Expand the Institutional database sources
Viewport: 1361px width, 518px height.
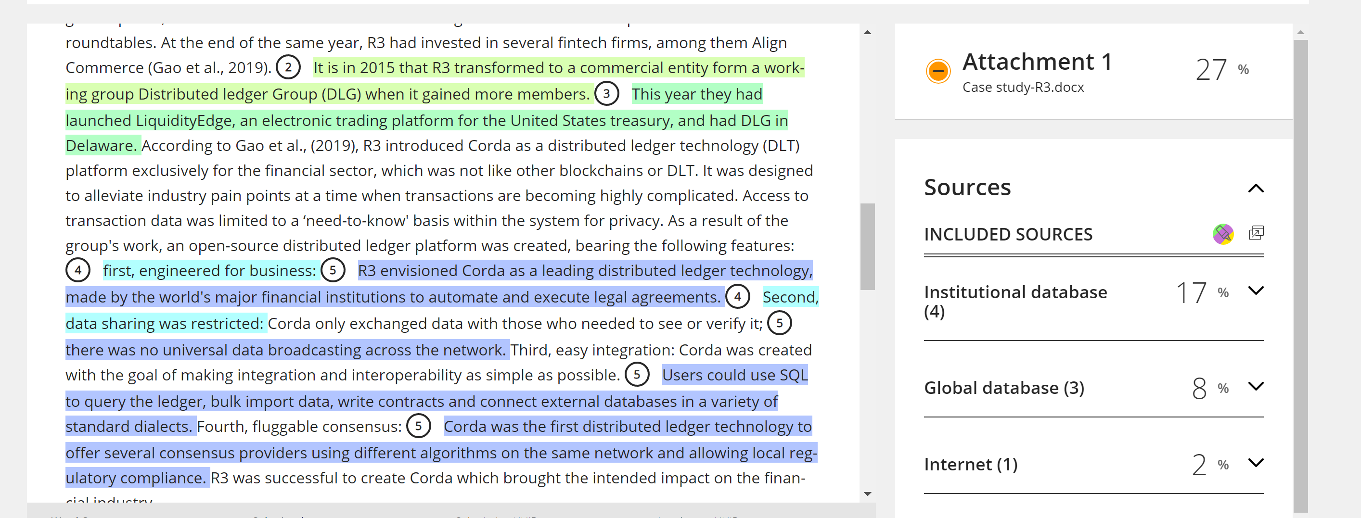[x=1255, y=291]
